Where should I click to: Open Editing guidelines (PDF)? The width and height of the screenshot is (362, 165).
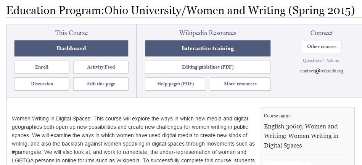[208, 67]
